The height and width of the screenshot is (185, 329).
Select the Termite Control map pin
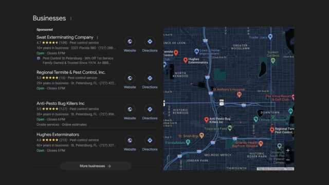[176, 52]
